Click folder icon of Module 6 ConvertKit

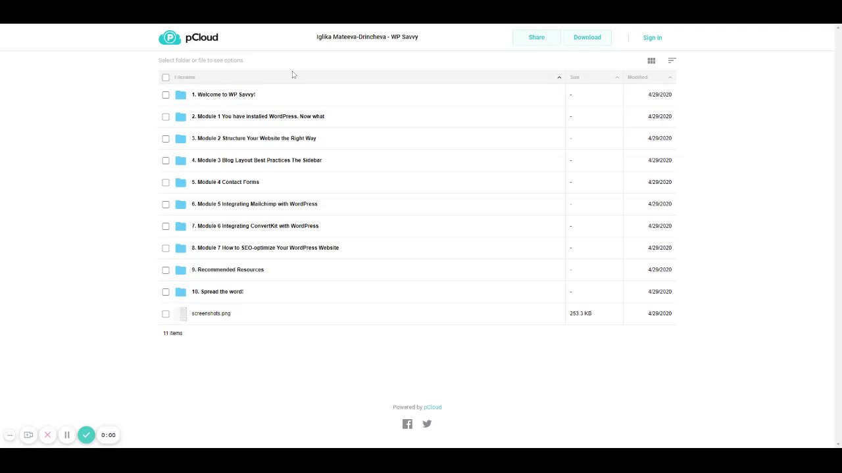tap(180, 226)
